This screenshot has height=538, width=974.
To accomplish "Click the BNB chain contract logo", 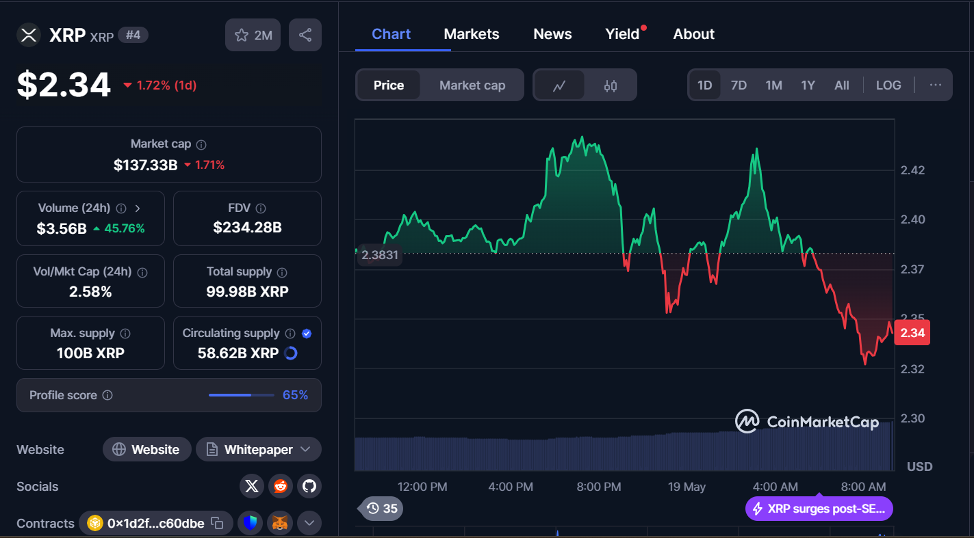I will 94,523.
